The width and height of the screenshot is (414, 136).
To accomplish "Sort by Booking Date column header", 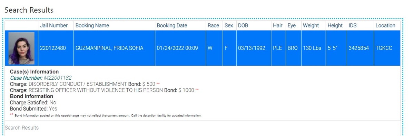I will [172, 25].
